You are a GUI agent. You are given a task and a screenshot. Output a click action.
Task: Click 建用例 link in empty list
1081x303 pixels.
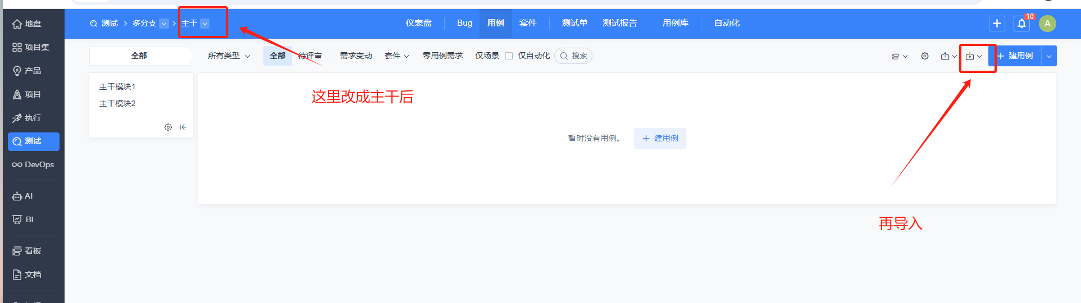[660, 139]
